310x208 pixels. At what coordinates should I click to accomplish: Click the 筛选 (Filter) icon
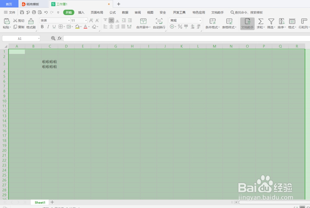(x=271, y=24)
